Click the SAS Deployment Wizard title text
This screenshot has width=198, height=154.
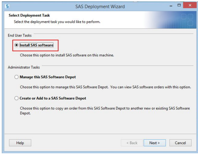[100, 6]
